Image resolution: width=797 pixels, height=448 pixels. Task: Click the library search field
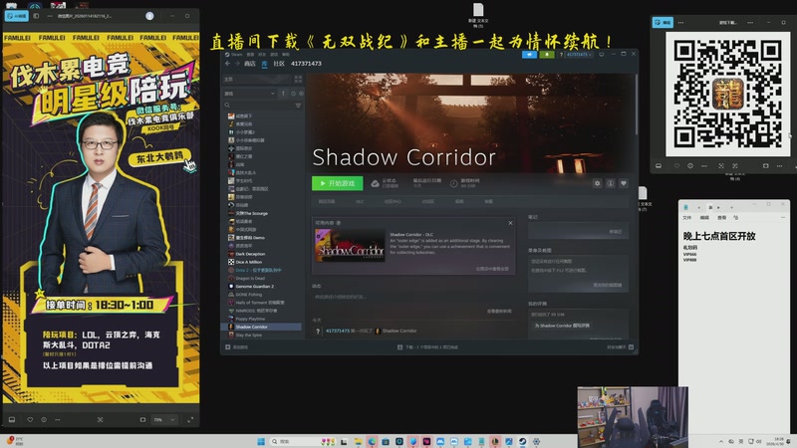pyautogui.click(x=258, y=106)
